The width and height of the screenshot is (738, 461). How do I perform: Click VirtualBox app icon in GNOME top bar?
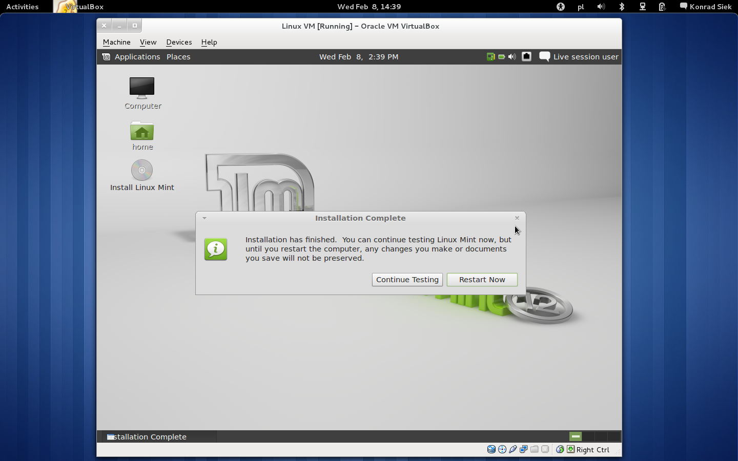(65, 7)
